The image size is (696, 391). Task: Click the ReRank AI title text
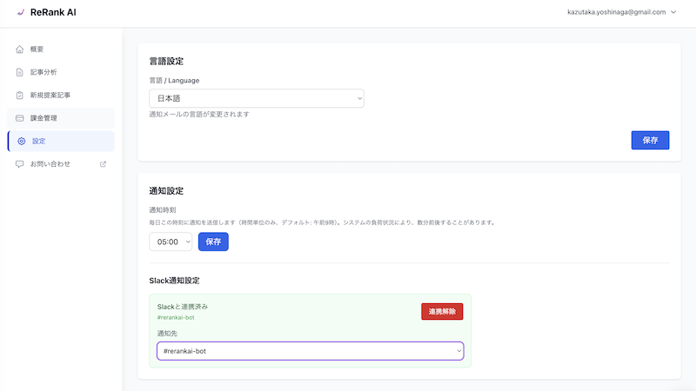tap(53, 12)
